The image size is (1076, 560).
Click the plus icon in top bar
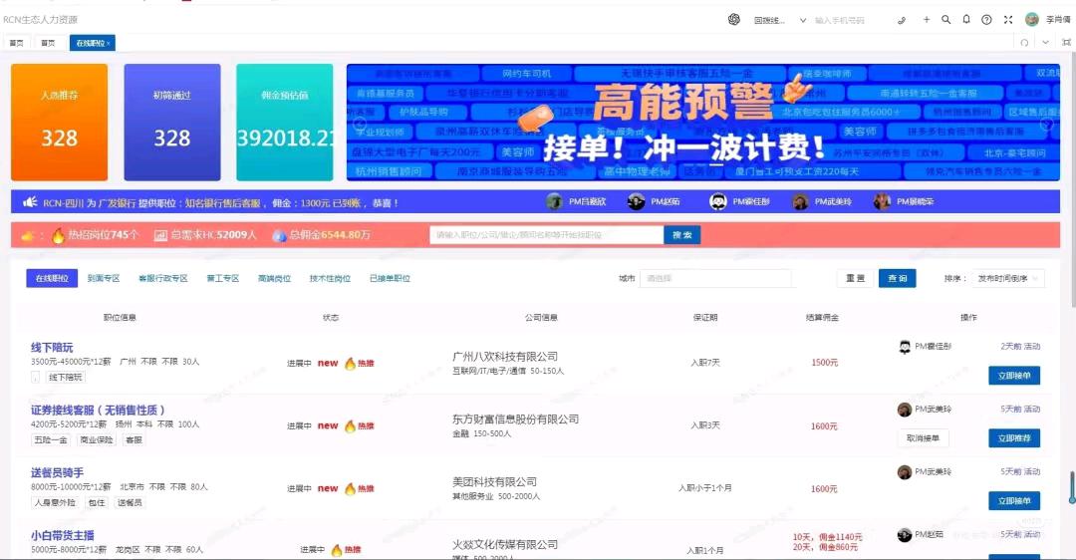point(927,20)
